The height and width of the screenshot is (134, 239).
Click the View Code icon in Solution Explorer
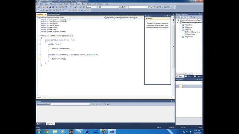[x=187, y=17]
